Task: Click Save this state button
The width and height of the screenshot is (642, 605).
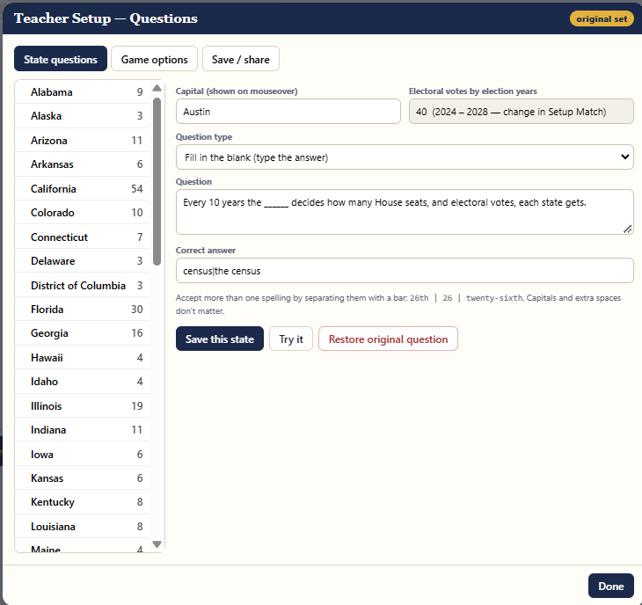Action: pyautogui.click(x=220, y=339)
